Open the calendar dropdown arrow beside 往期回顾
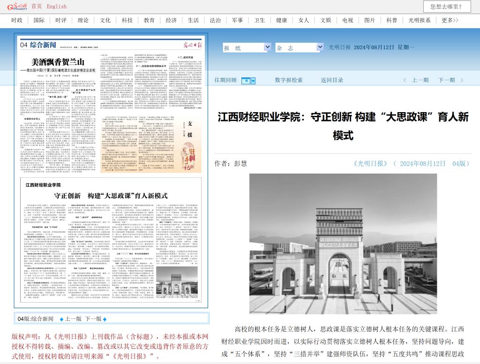Image resolution: width=480 pixels, height=364 pixels. (253, 81)
